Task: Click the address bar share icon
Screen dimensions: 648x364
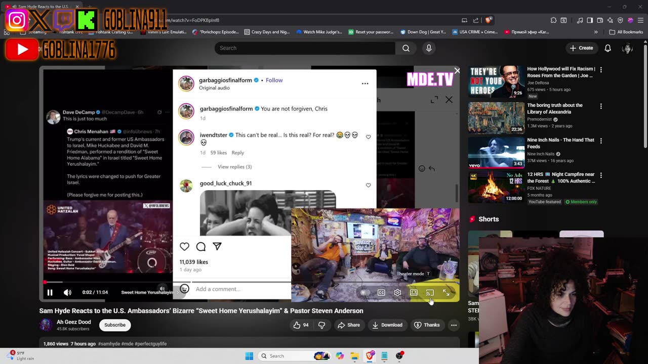Action: click(x=475, y=20)
